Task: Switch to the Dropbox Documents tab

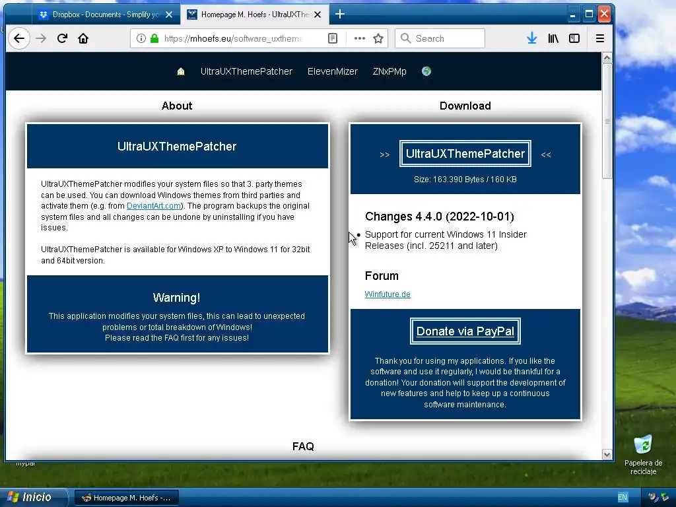Action: coord(106,15)
